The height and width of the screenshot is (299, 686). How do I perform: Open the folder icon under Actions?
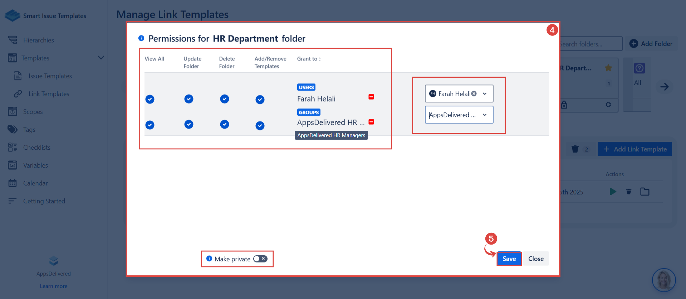point(645,192)
